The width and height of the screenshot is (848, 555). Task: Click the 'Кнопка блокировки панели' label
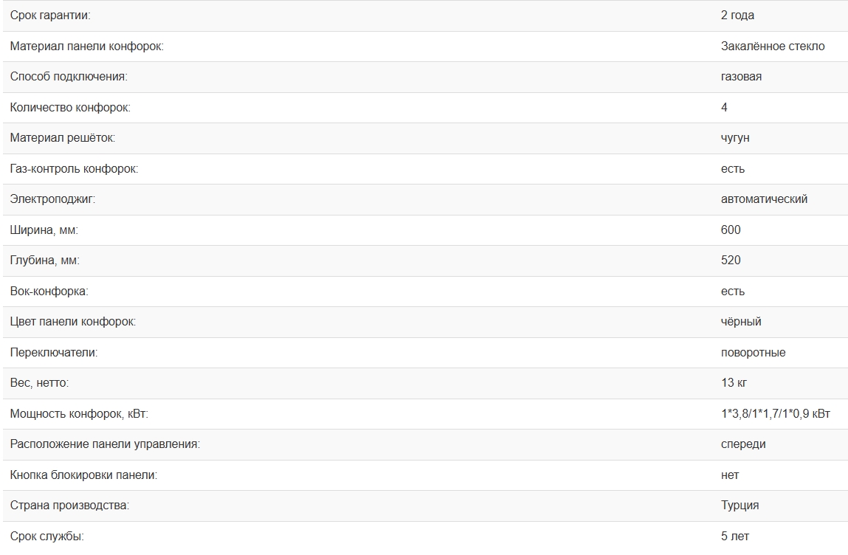point(83,475)
